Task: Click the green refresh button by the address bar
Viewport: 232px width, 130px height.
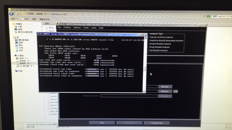Action: (x=208, y=16)
